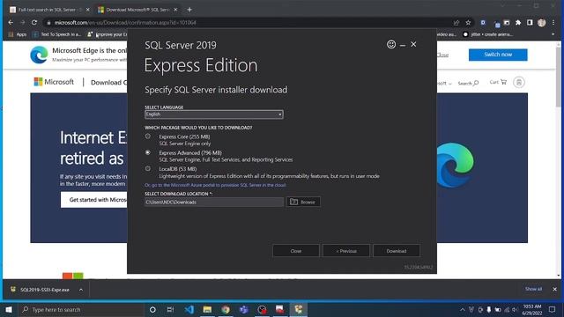Open Visual Studio Code from the taskbar
This screenshot has width=564, height=317.
[x=189, y=309]
